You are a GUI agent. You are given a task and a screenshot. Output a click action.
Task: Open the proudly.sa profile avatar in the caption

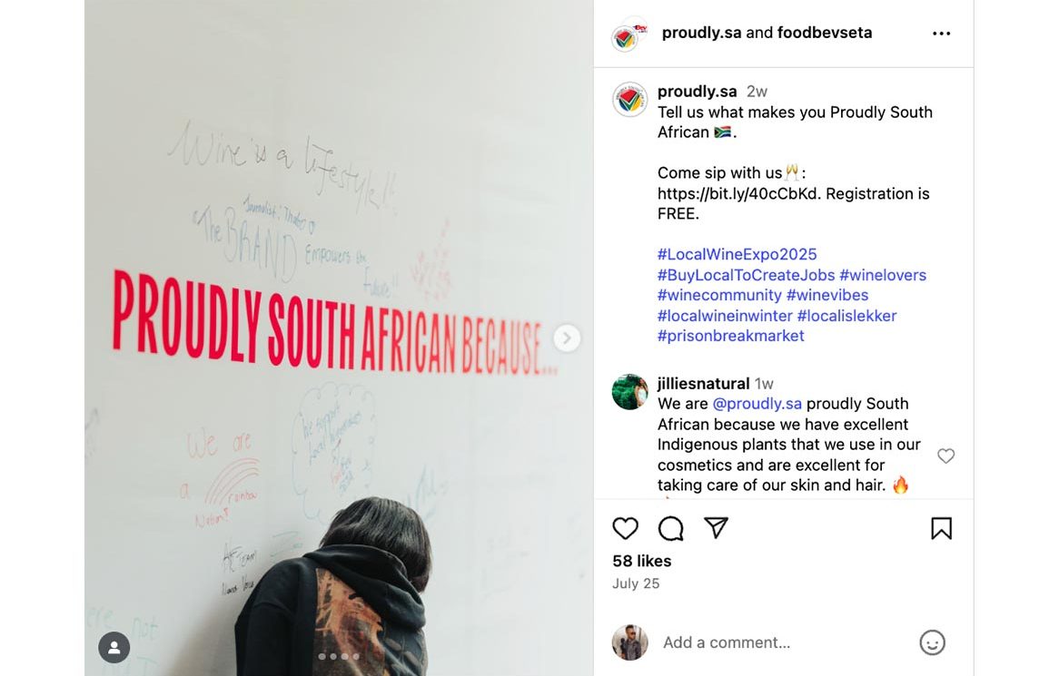click(629, 100)
